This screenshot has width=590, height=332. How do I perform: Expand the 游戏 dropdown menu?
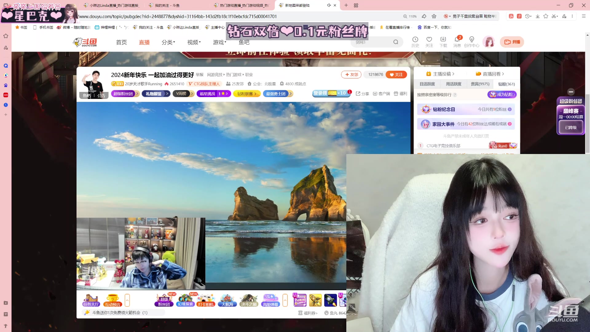click(219, 42)
